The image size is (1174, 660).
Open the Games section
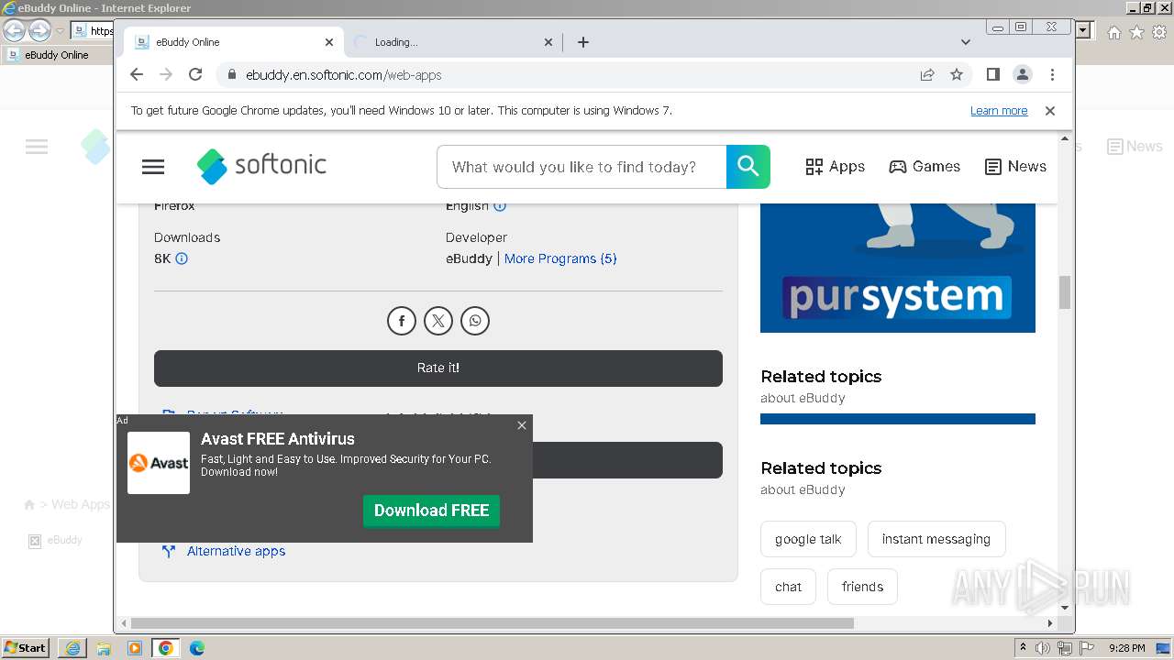925,167
